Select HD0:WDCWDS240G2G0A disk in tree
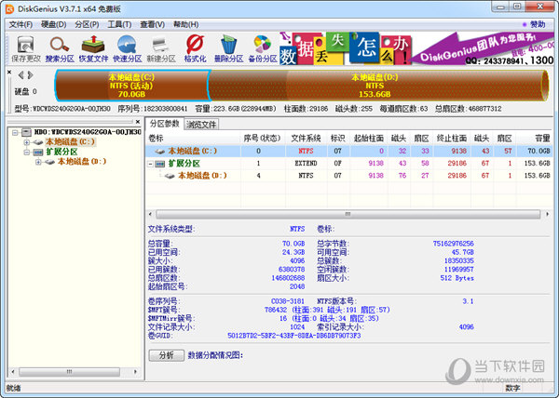 coord(88,132)
